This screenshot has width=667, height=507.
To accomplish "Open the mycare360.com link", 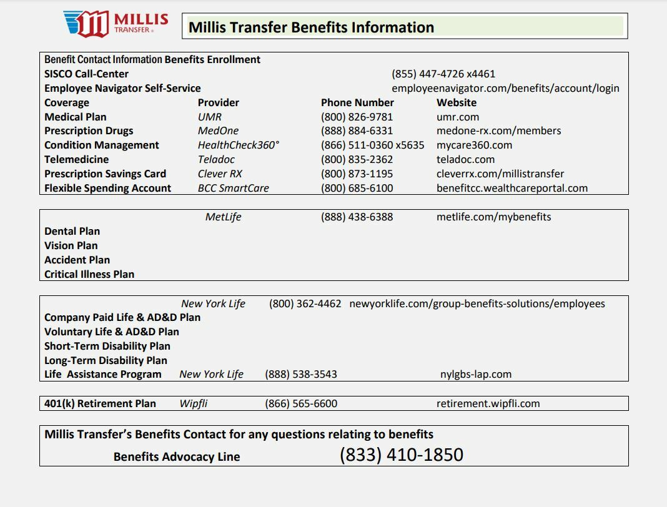I will (x=474, y=145).
